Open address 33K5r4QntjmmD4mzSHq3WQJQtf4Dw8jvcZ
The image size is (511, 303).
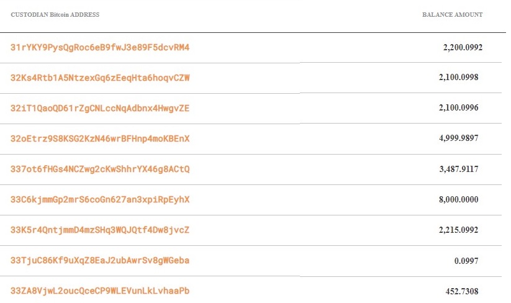click(100, 230)
